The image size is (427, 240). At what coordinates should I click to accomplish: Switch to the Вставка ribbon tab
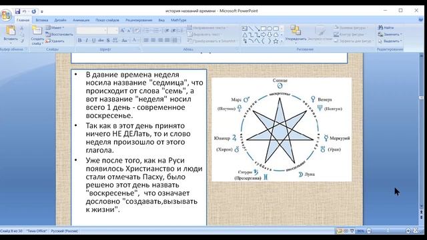click(x=41, y=20)
